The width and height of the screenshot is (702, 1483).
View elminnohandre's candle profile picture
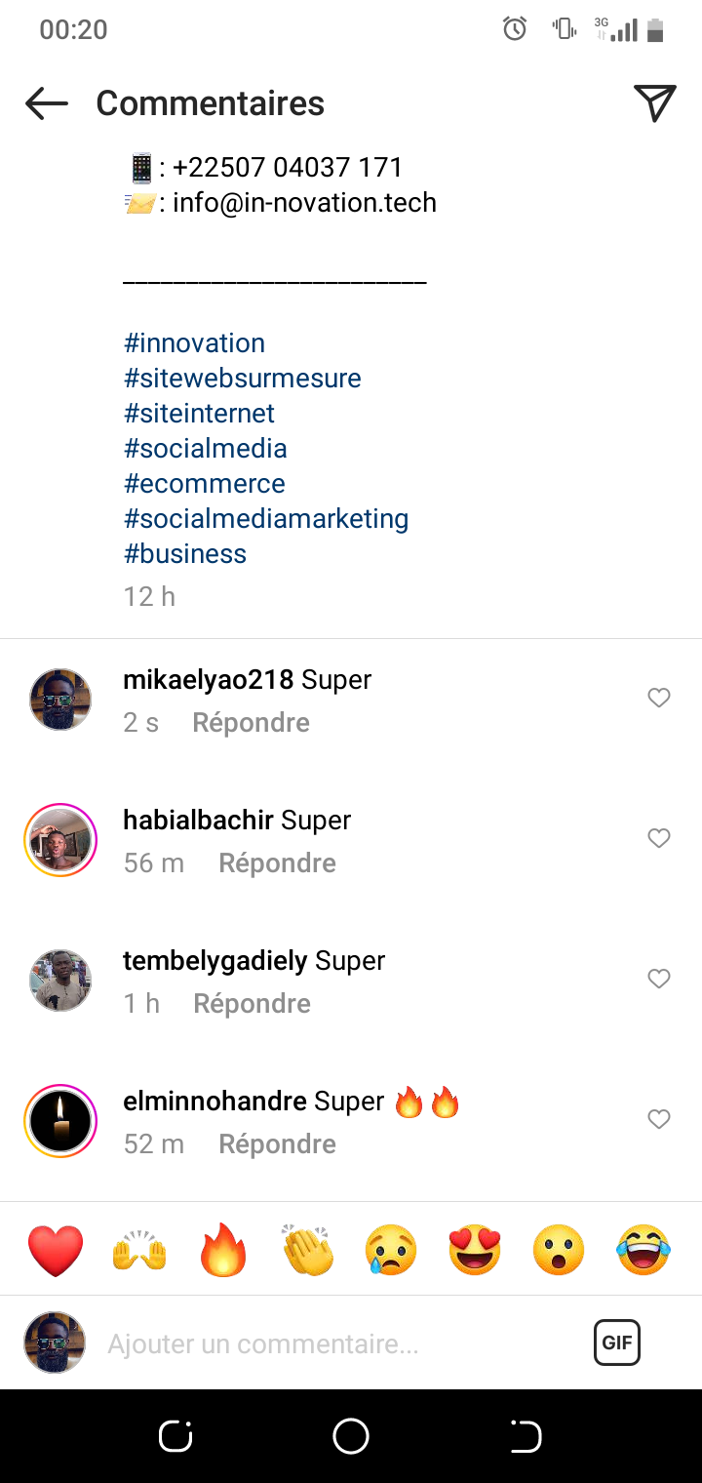60,1121
